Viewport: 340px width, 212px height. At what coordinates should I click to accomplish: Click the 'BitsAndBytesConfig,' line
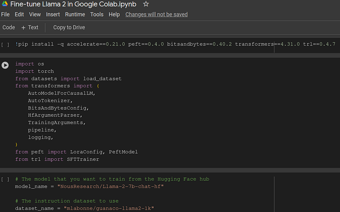(58, 108)
